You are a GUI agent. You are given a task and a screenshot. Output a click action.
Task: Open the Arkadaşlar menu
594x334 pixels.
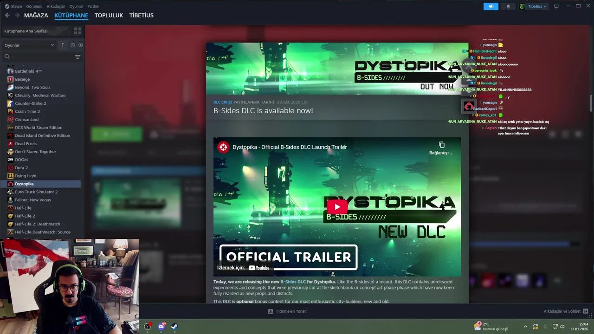[x=56, y=6]
